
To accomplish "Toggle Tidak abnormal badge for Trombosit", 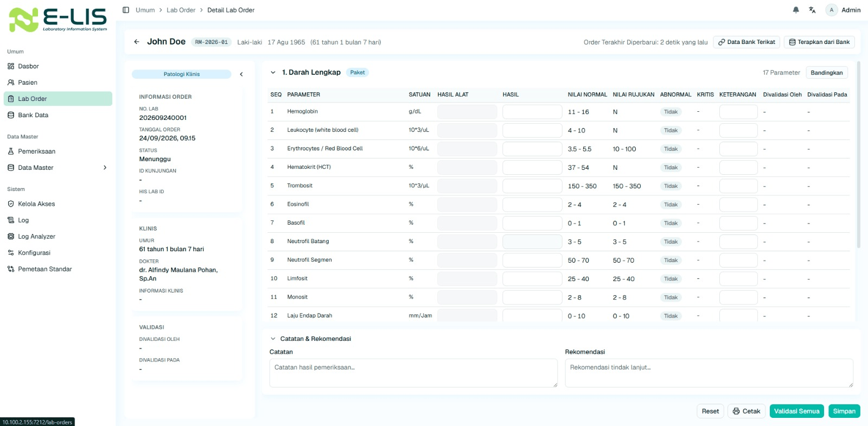I will click(x=671, y=186).
